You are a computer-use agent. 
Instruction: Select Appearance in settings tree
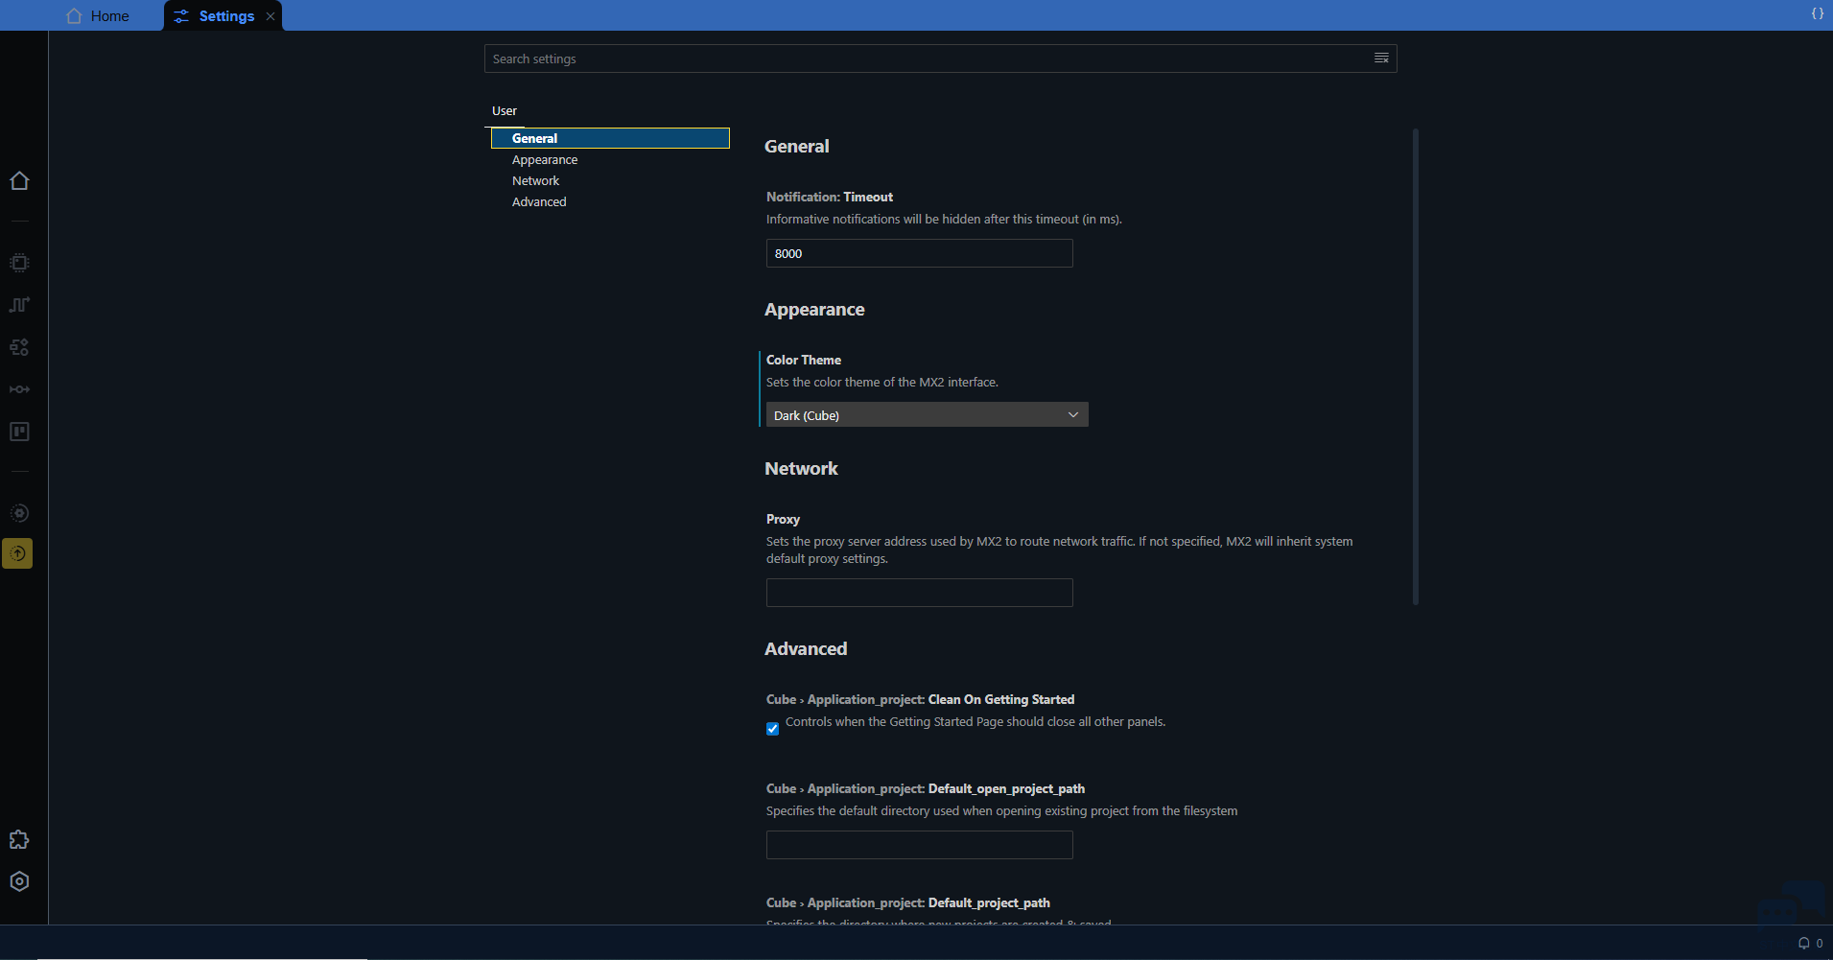(545, 160)
